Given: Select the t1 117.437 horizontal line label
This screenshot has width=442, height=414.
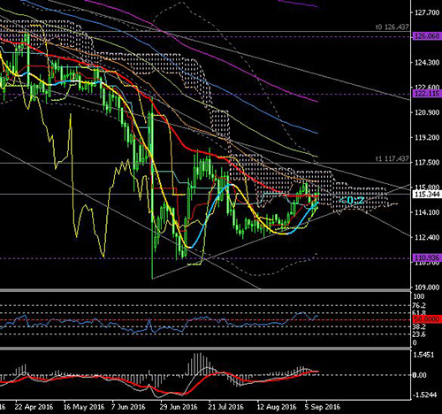Looking at the screenshot, I should pyautogui.click(x=392, y=158).
